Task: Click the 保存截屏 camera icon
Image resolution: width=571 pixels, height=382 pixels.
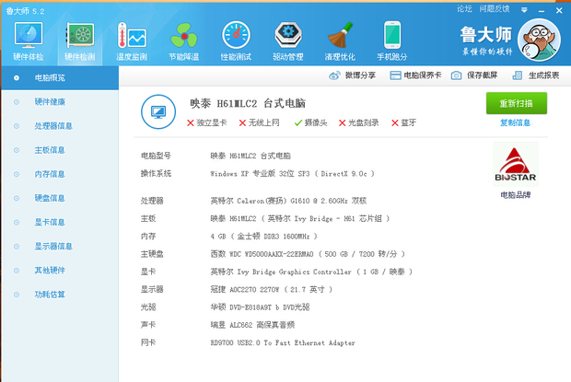Action: pos(456,75)
